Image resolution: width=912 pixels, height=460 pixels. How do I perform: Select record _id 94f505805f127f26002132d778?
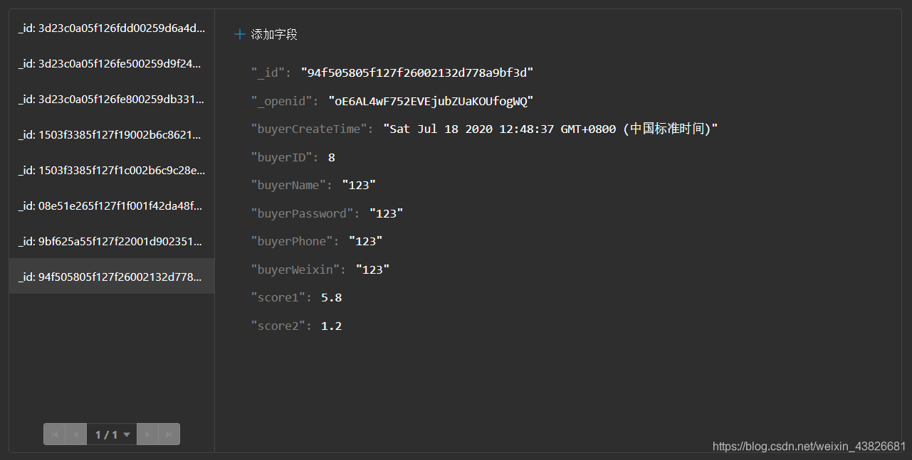(112, 277)
